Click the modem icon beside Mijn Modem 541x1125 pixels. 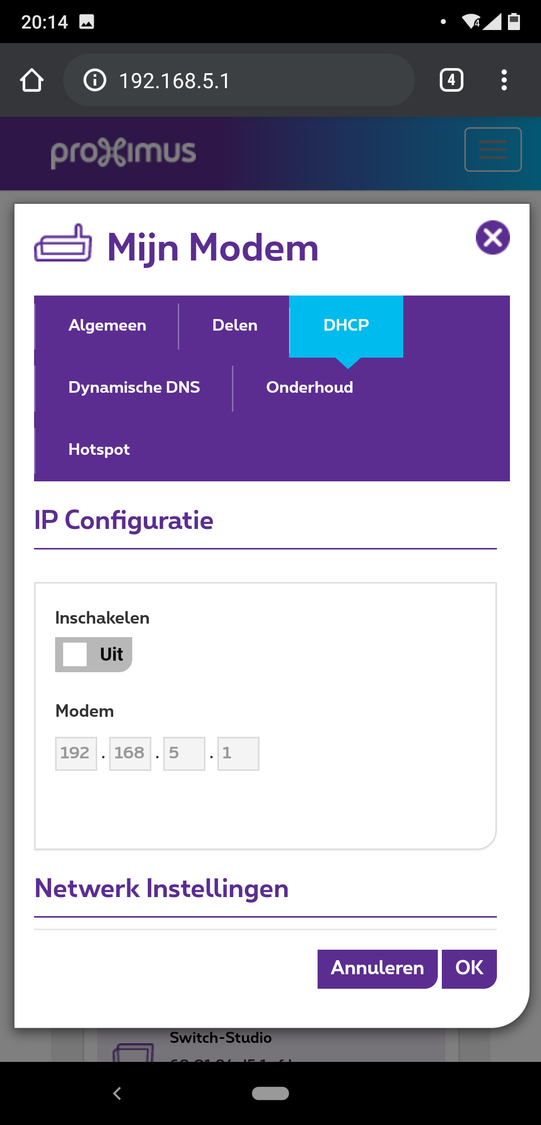(x=63, y=243)
